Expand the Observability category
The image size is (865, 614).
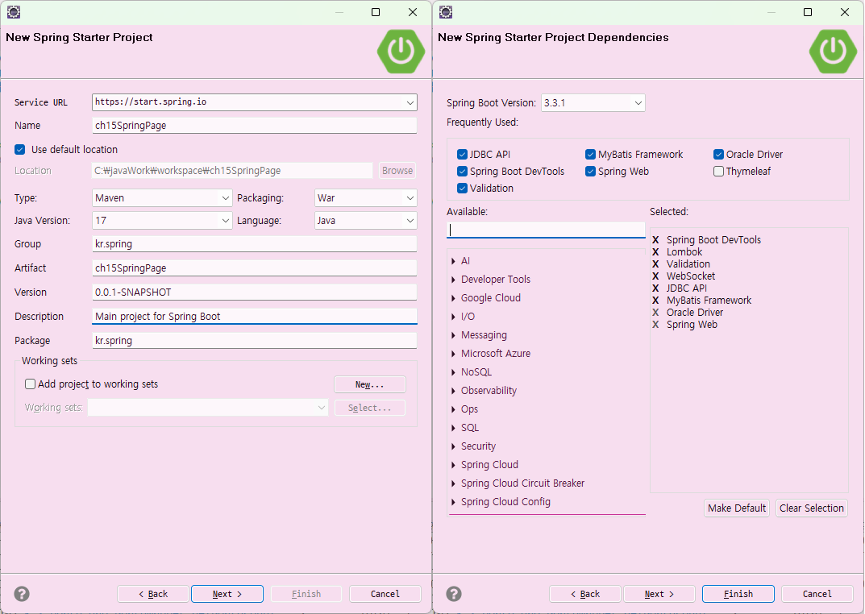coord(454,391)
